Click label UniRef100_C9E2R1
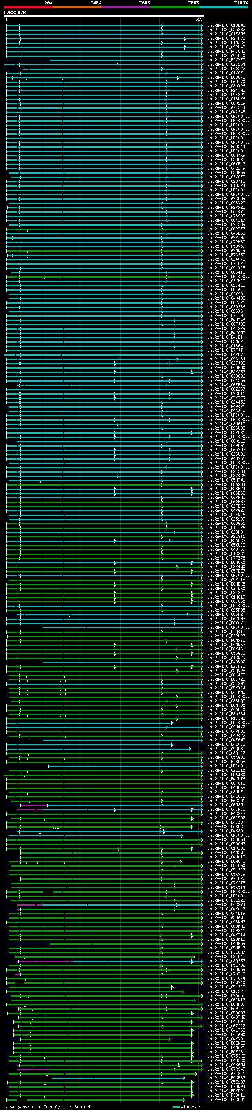This screenshot has height=1110, width=252. 226,95
